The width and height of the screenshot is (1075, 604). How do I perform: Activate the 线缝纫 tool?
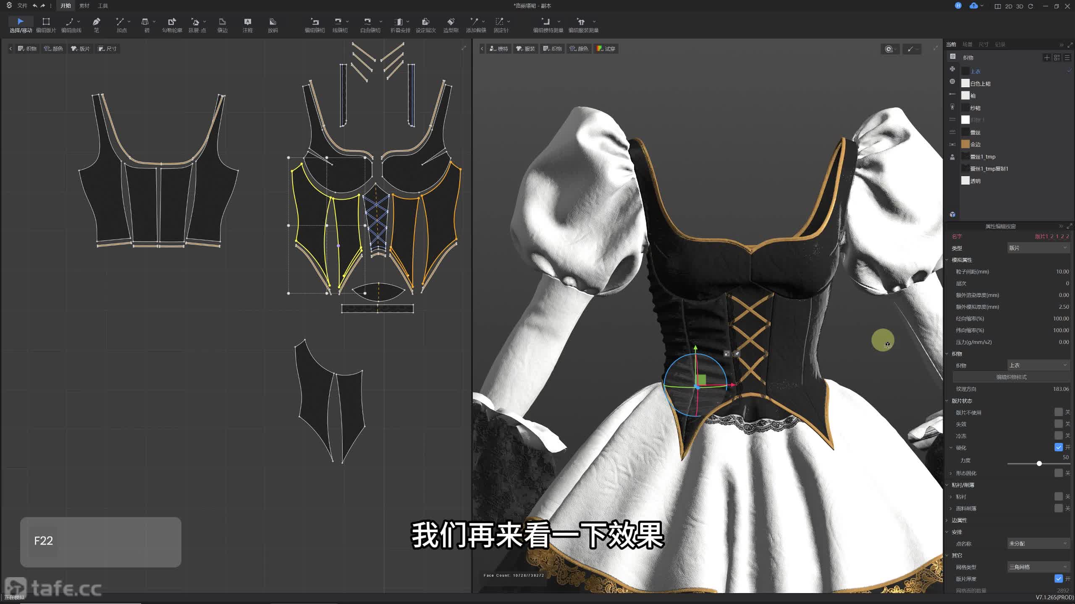(340, 25)
